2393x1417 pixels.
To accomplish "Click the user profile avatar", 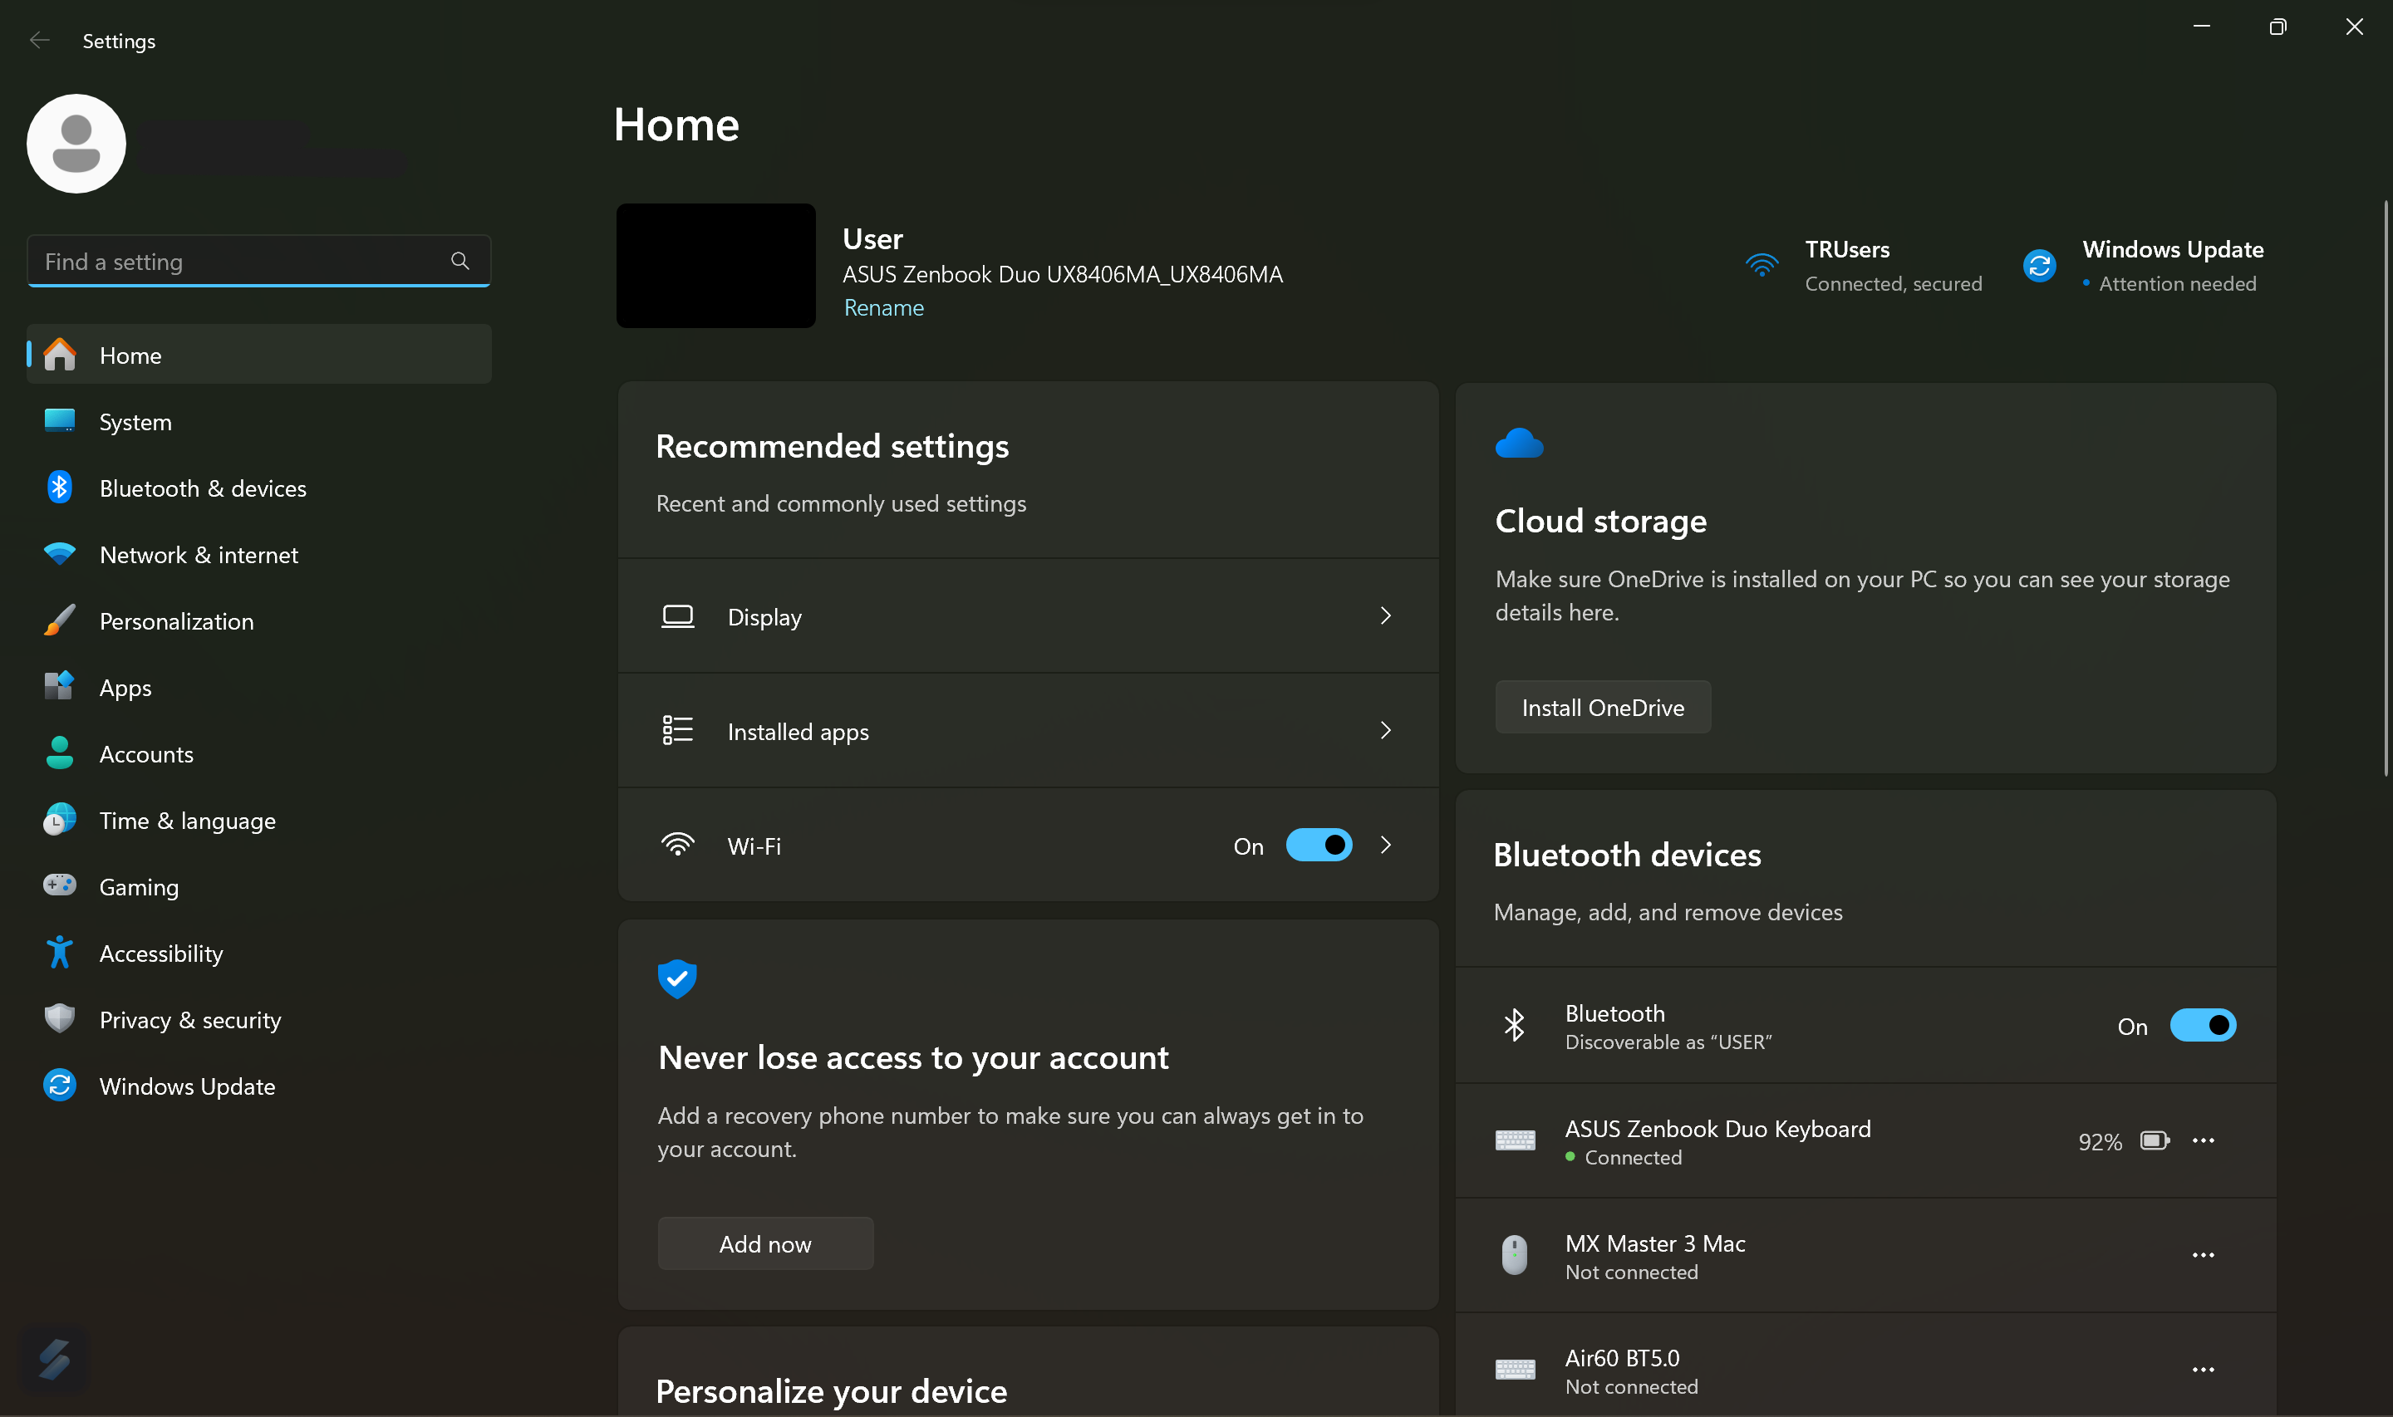I will [x=76, y=143].
